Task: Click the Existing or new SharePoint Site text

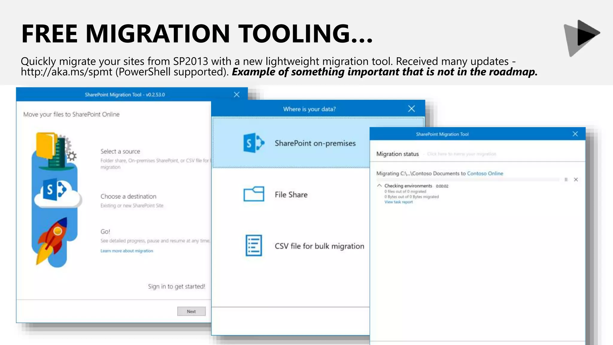Action: [132, 206]
